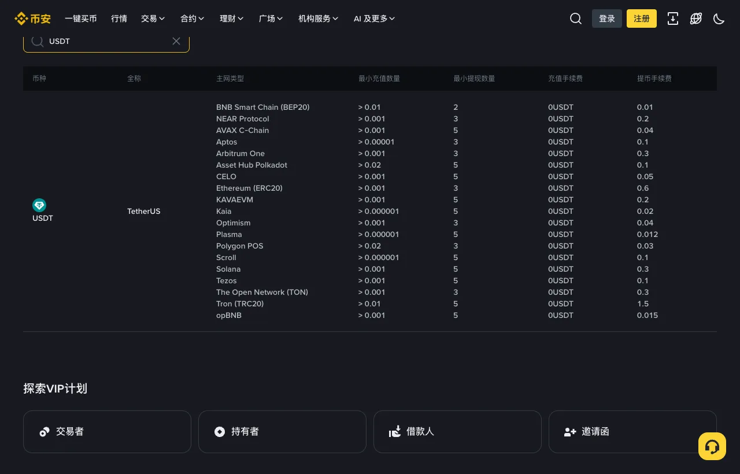Click the 主网类型 column header
Image resolution: width=740 pixels, height=474 pixels.
coord(230,79)
